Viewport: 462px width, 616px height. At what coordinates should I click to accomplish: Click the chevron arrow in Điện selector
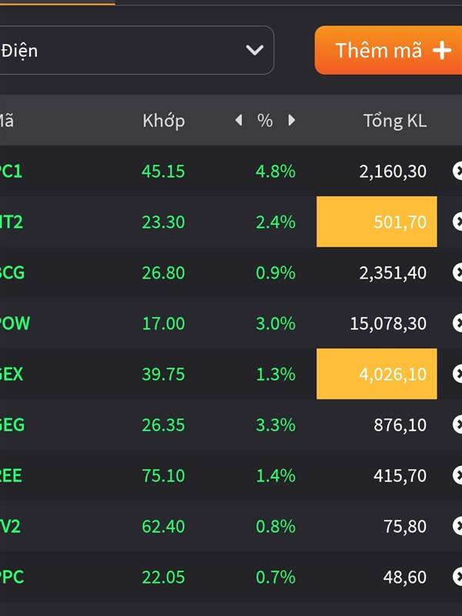tap(255, 50)
